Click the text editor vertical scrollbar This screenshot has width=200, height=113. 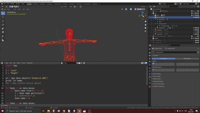[147, 76]
